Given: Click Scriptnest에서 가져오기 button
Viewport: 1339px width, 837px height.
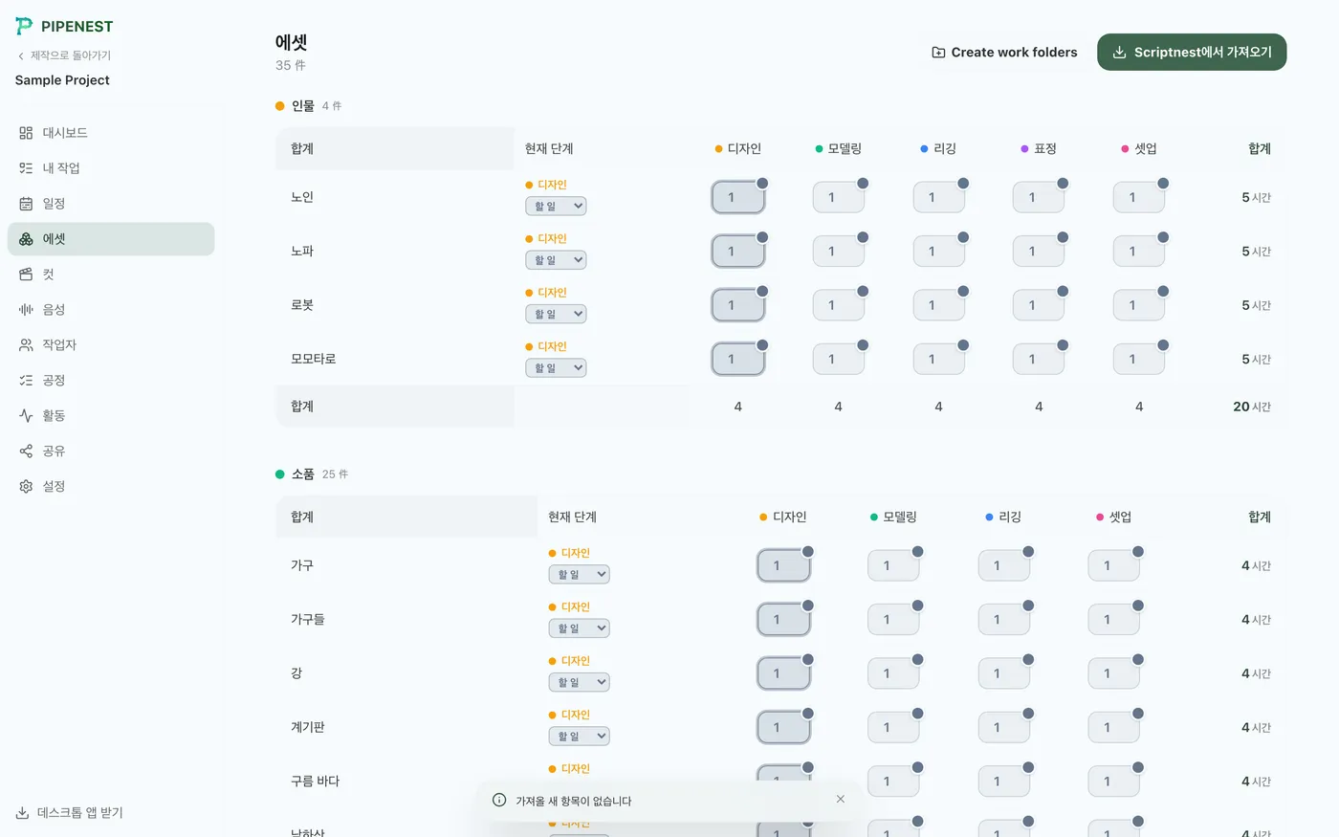Looking at the screenshot, I should coord(1192,53).
